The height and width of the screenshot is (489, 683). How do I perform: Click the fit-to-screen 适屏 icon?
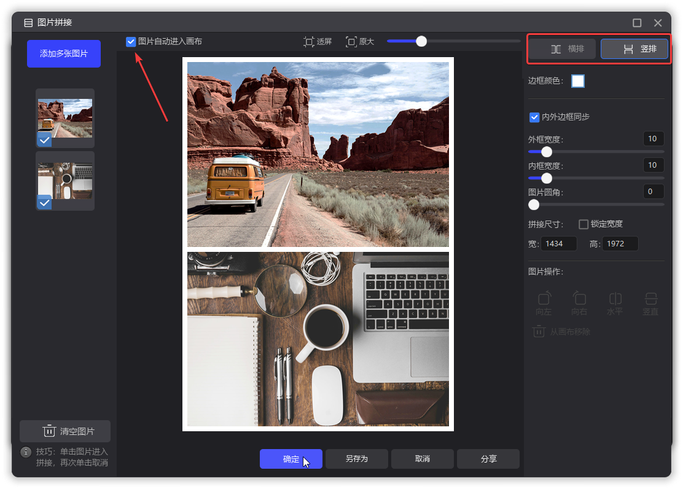[x=309, y=42]
